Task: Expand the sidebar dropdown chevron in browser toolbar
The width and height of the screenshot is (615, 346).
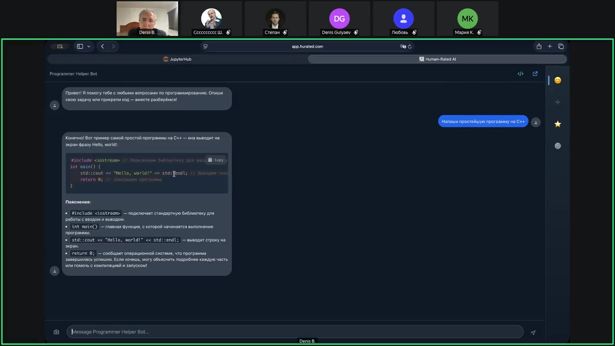Action: pyautogui.click(x=88, y=47)
